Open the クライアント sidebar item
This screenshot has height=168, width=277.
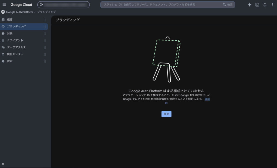click(x=24, y=41)
